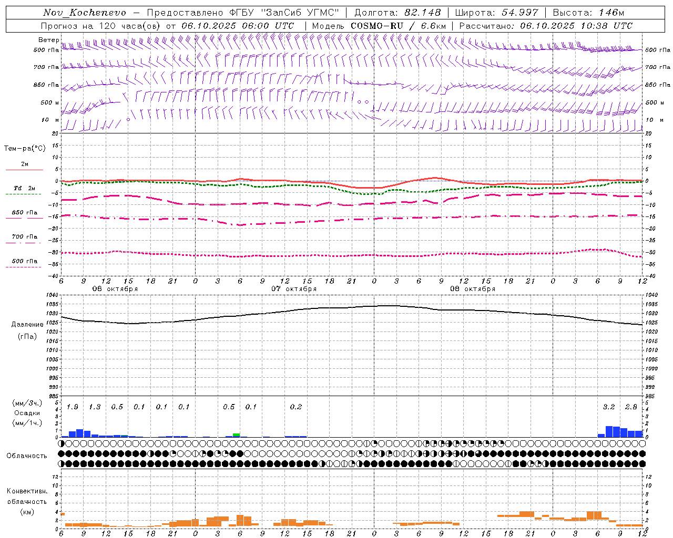Viewport: 673px width, 538px height.
Task: Click the Давление panel label
Action: click(x=27, y=325)
